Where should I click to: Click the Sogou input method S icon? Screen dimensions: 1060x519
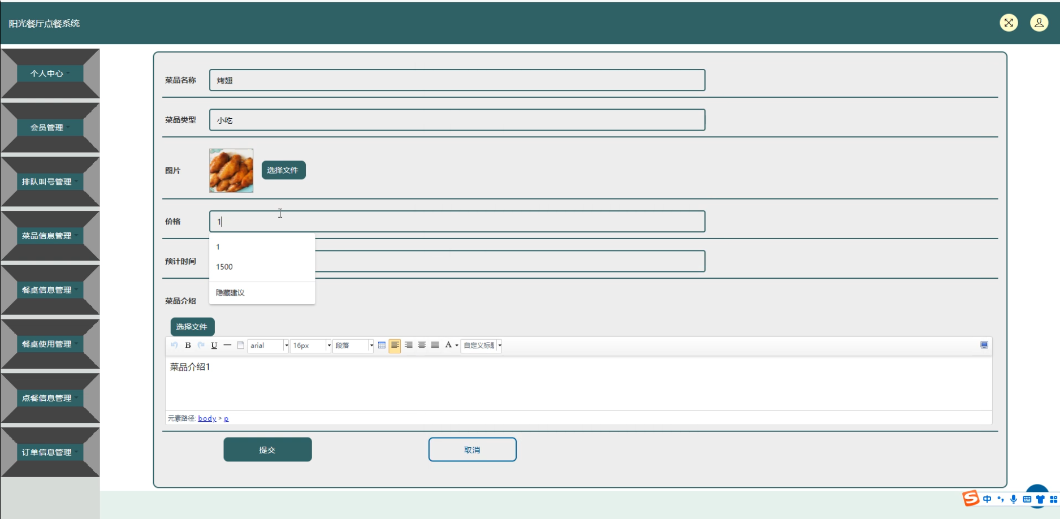pos(971,498)
